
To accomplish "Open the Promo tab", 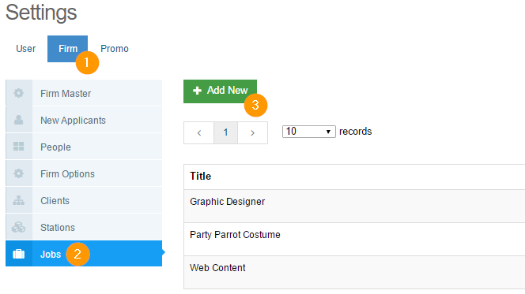I will point(115,49).
